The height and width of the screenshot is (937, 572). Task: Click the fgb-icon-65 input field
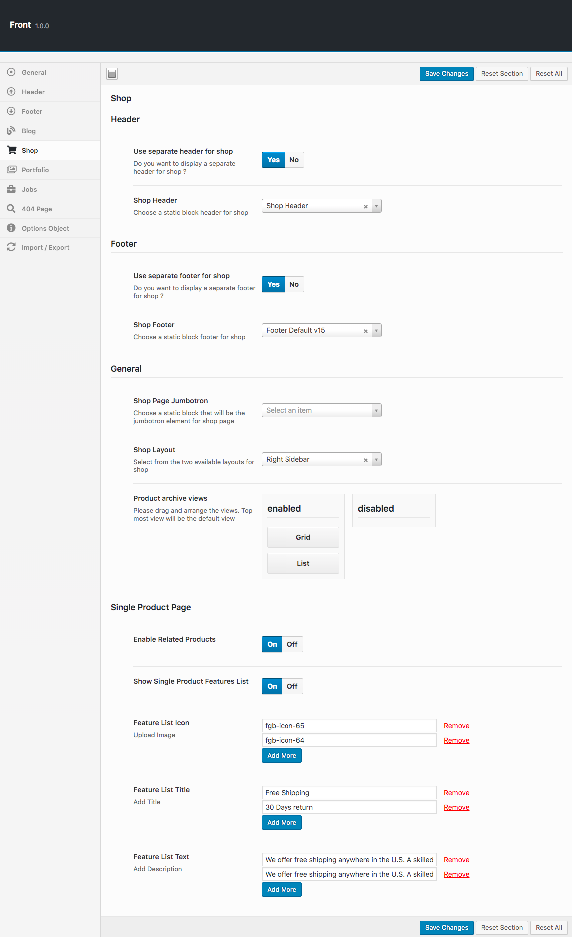pos(349,726)
